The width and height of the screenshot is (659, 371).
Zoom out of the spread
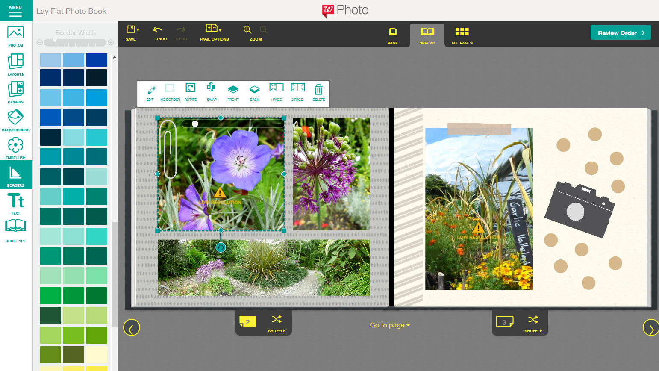click(264, 29)
